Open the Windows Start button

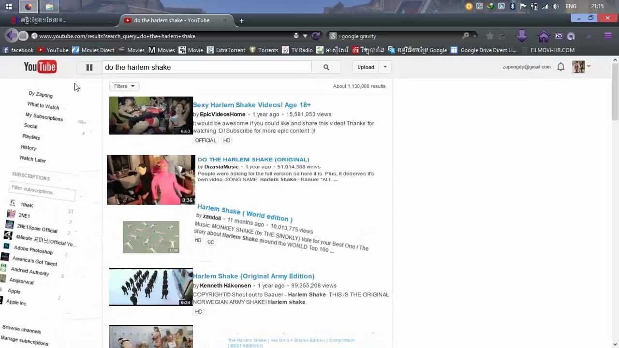9,7
